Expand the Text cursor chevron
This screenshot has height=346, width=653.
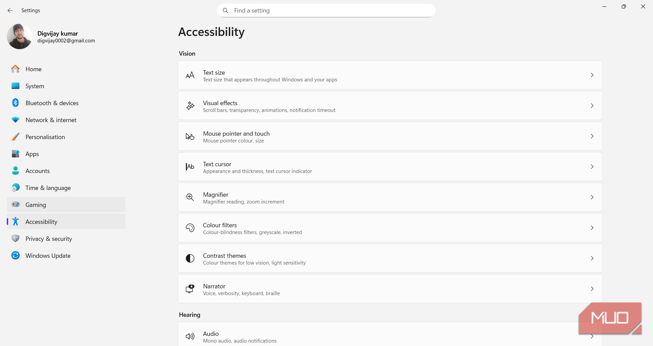point(592,167)
